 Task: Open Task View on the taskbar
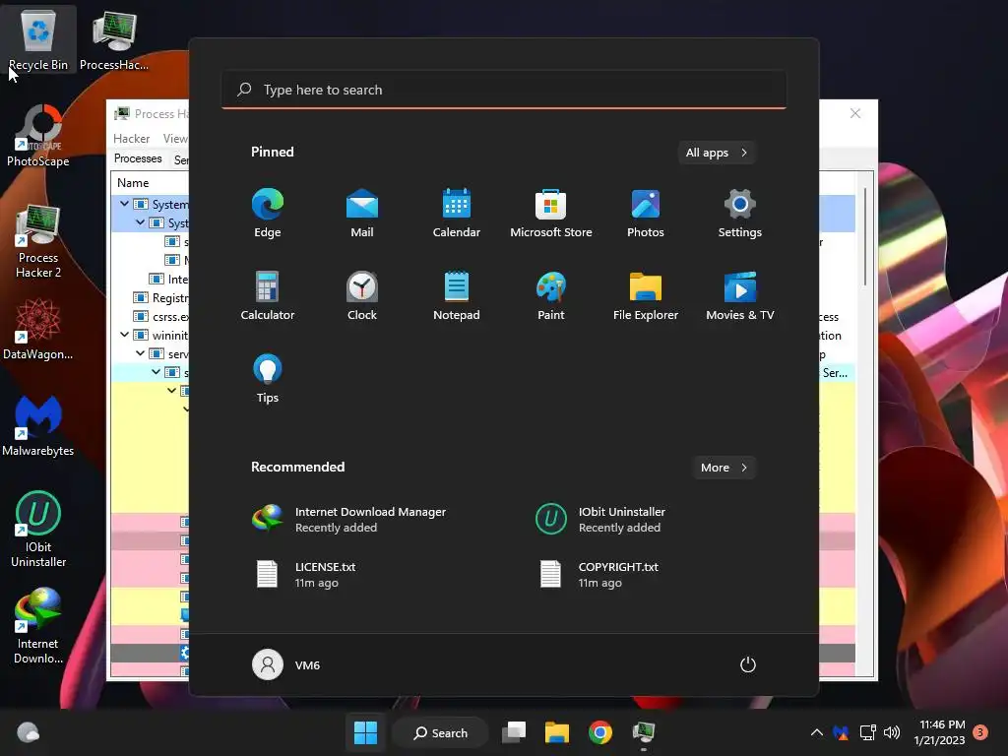pyautogui.click(x=514, y=732)
